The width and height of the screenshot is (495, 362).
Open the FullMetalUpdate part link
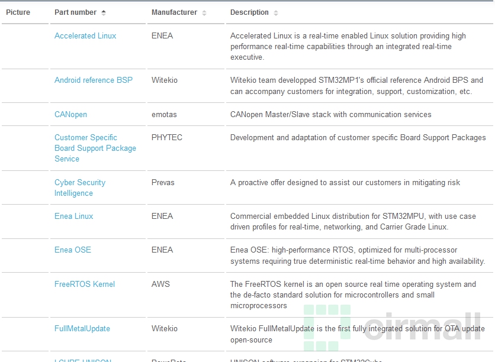pyautogui.click(x=82, y=329)
